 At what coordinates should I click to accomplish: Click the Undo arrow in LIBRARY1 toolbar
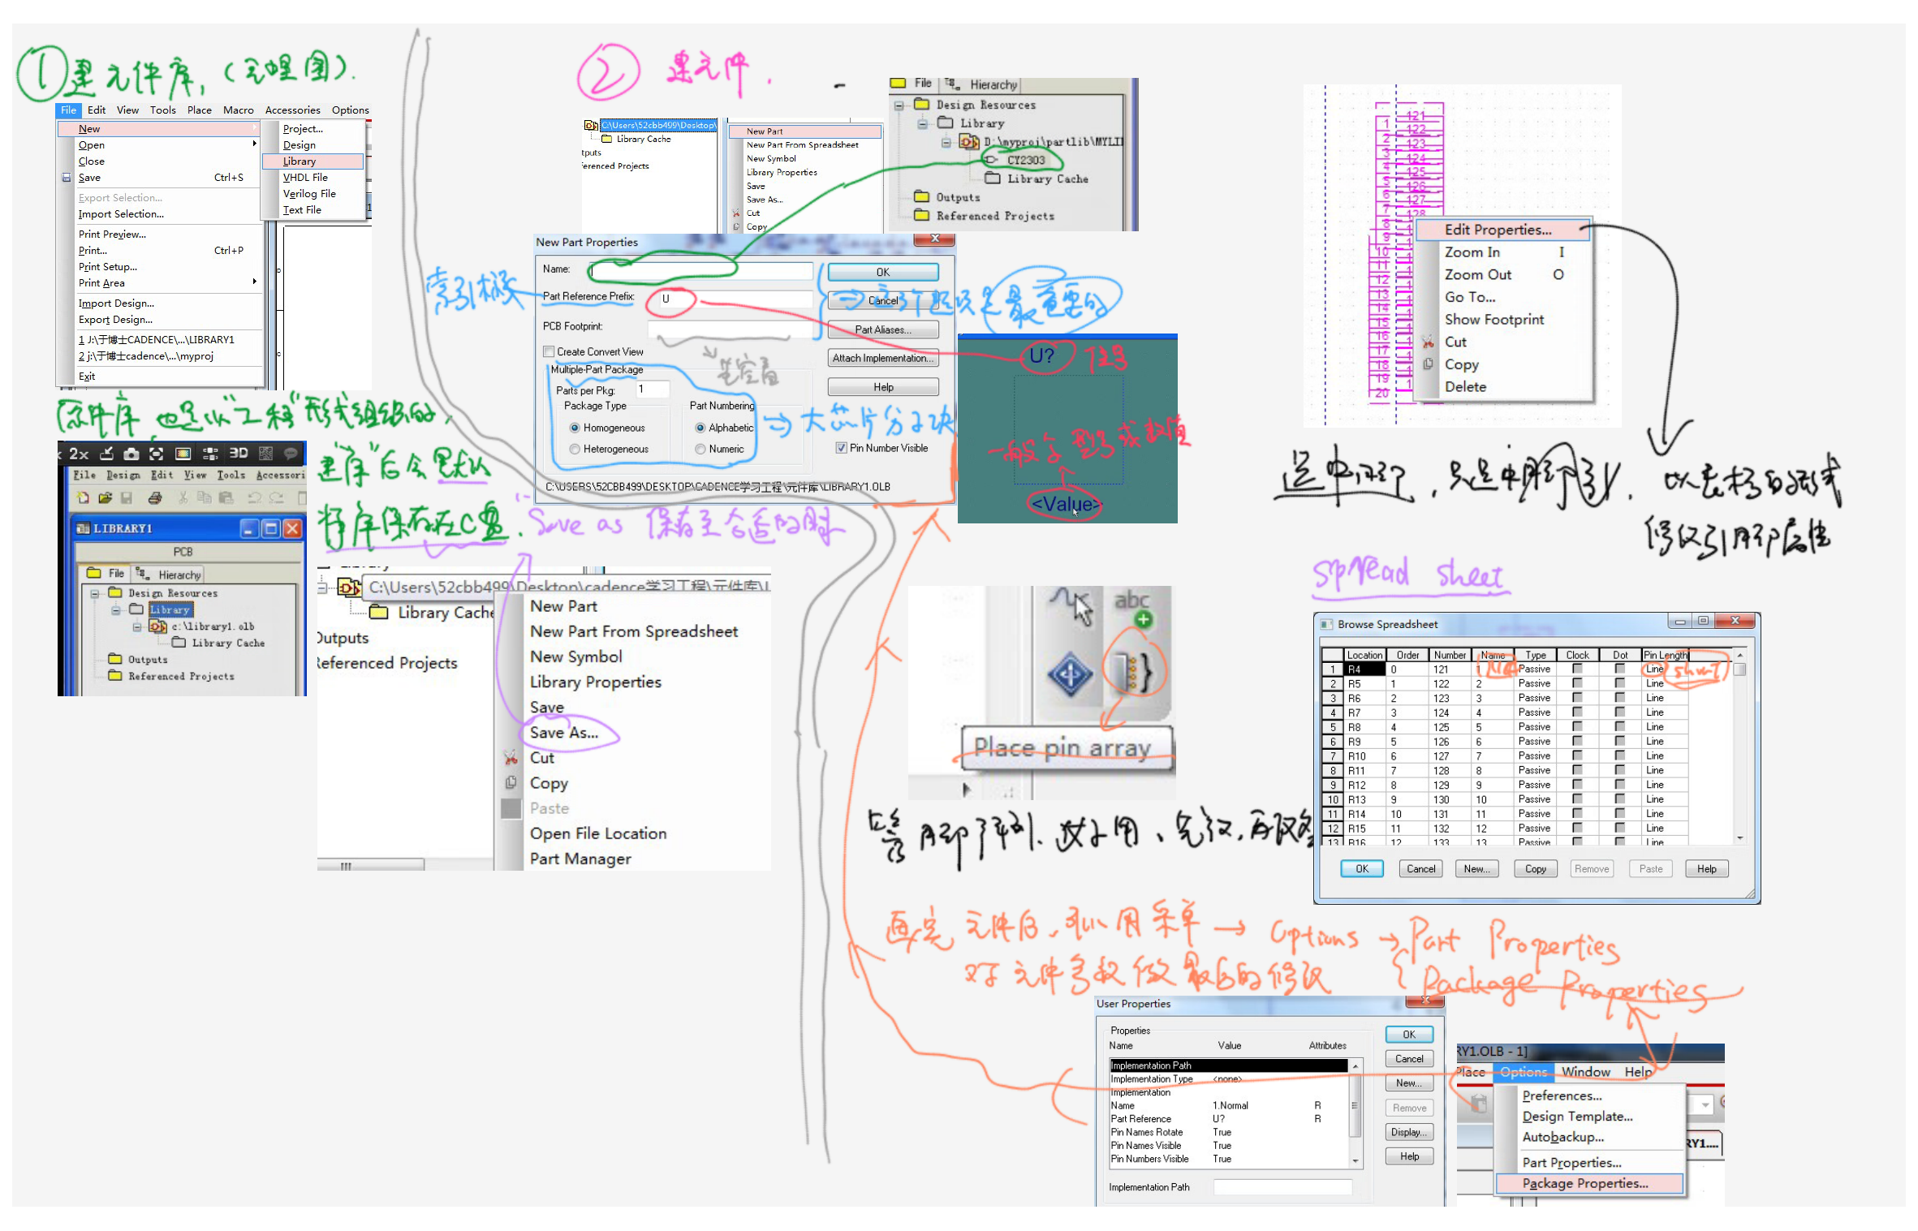tap(254, 497)
